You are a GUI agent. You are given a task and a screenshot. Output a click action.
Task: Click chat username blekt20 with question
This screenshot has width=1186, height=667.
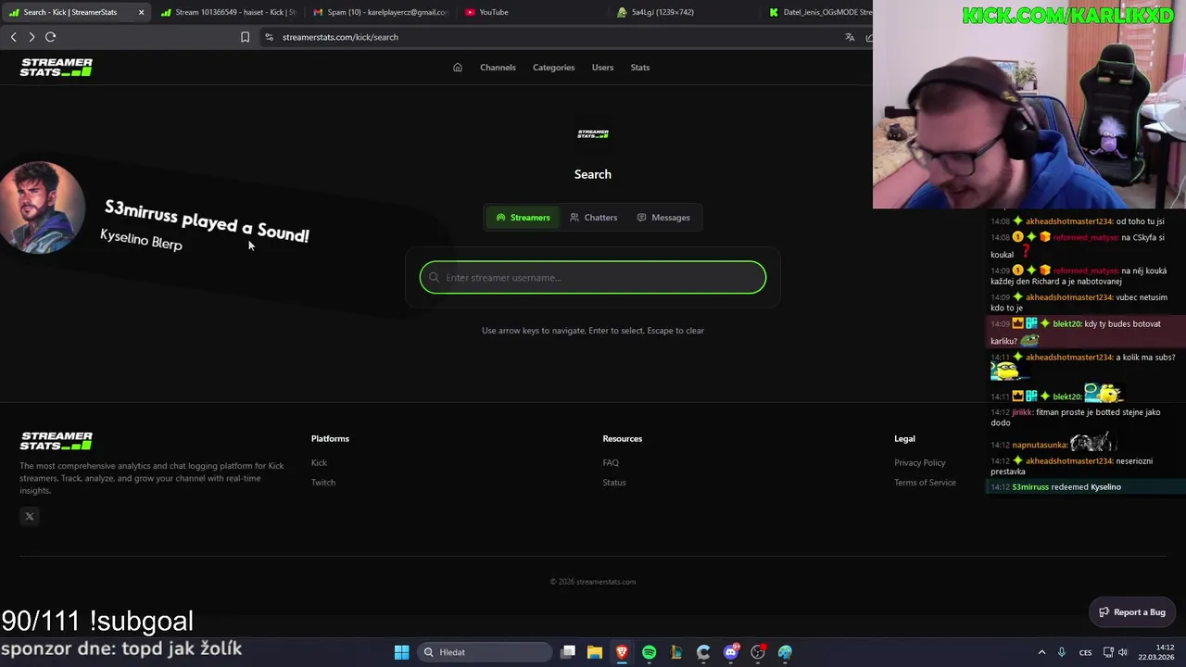pos(1067,324)
